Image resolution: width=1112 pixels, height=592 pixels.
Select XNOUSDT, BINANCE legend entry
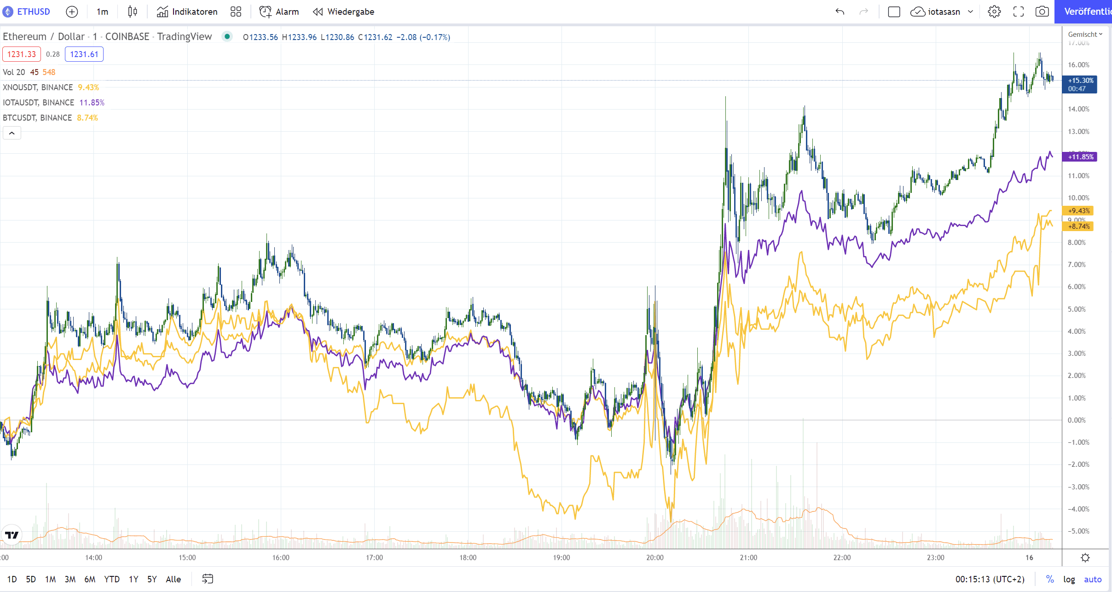[x=38, y=87]
